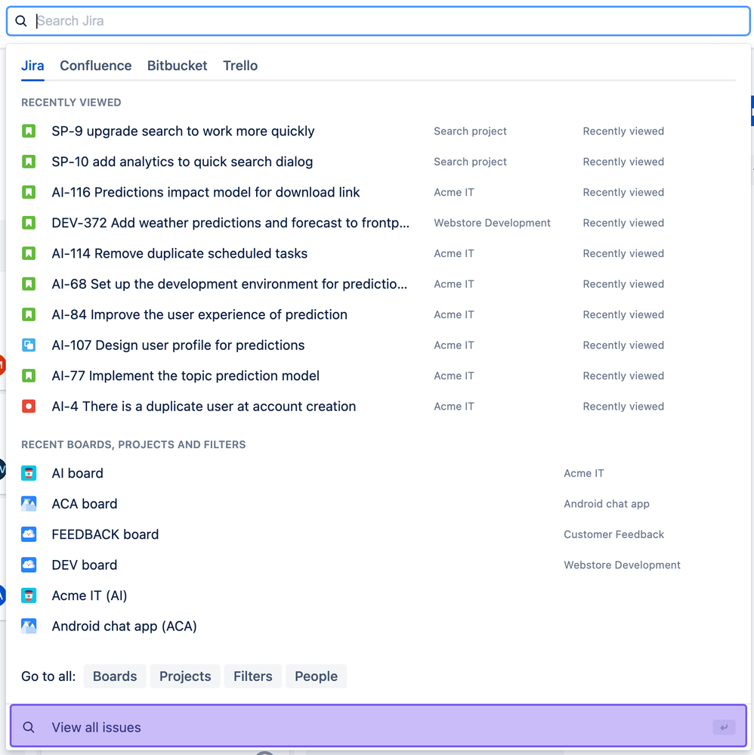Click Recently viewed label on AI-4 row
754x755 pixels.
623,407
